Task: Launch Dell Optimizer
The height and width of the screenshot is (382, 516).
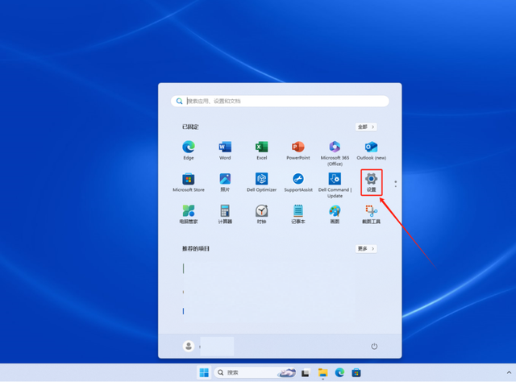Action: (x=261, y=182)
